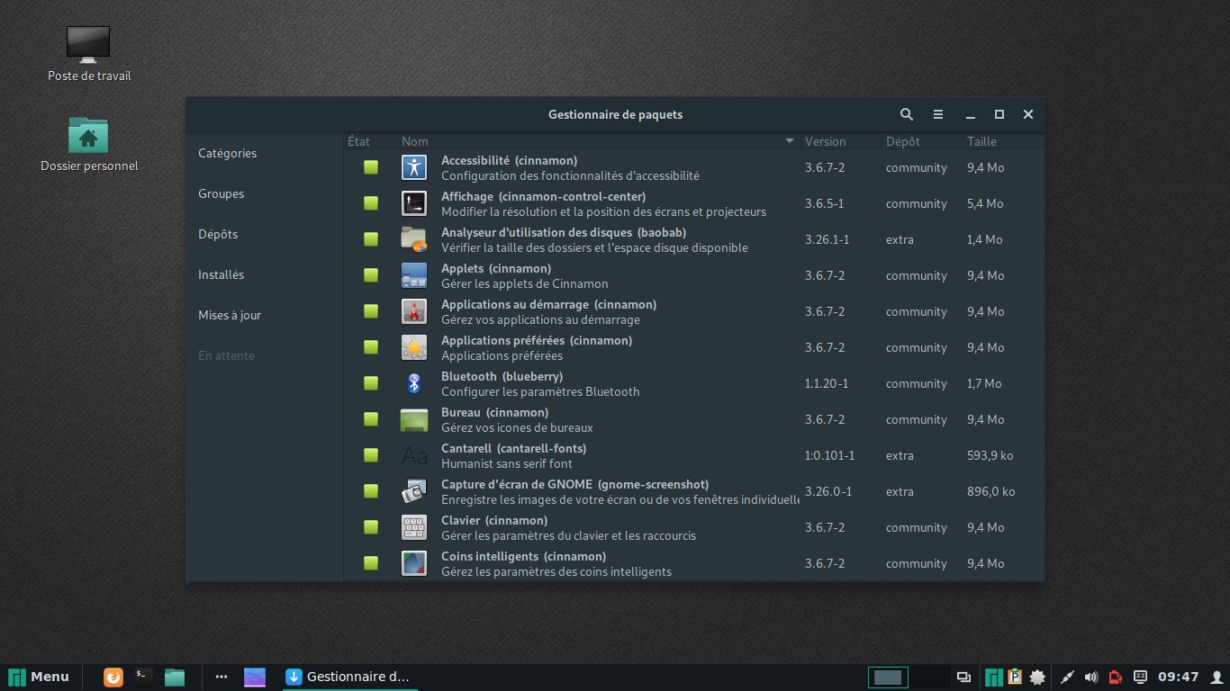Image resolution: width=1230 pixels, height=691 pixels.
Task: Launch Firefox from the panel
Action: (x=113, y=677)
